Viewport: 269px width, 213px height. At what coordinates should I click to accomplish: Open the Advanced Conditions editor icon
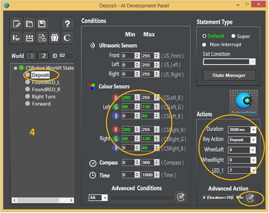click(x=180, y=197)
